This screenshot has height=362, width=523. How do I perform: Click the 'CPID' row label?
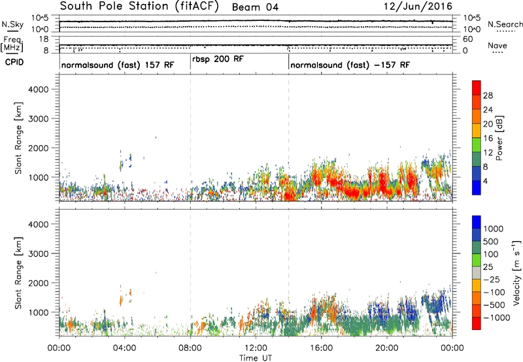[14, 62]
